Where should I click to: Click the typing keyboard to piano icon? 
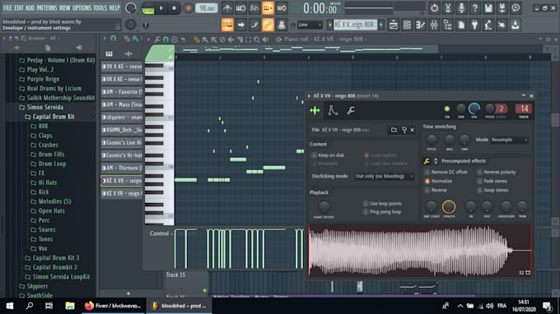(x=227, y=25)
